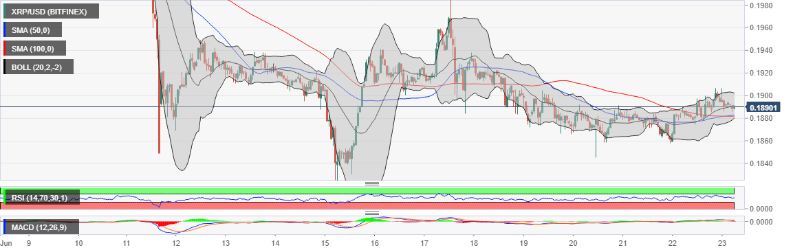Click the 16 date marker on time axis

[x=374, y=243]
